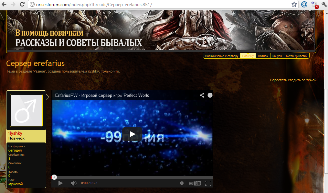
Task: Open the video title 'ErifariusPW - Игровой сервер' link
Action: [x=102, y=95]
